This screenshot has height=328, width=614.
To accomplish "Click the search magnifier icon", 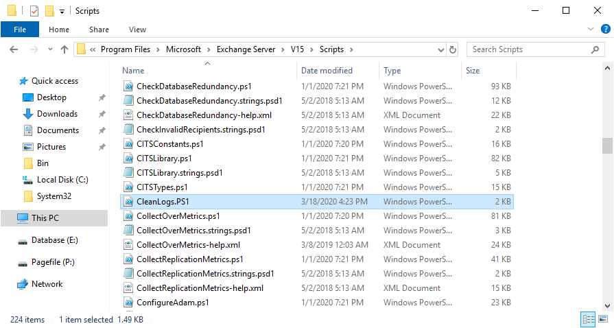I will point(595,50).
